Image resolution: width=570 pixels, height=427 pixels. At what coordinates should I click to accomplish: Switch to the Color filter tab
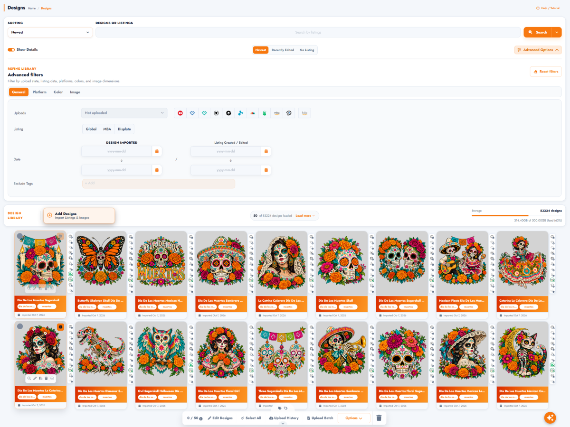(x=58, y=92)
